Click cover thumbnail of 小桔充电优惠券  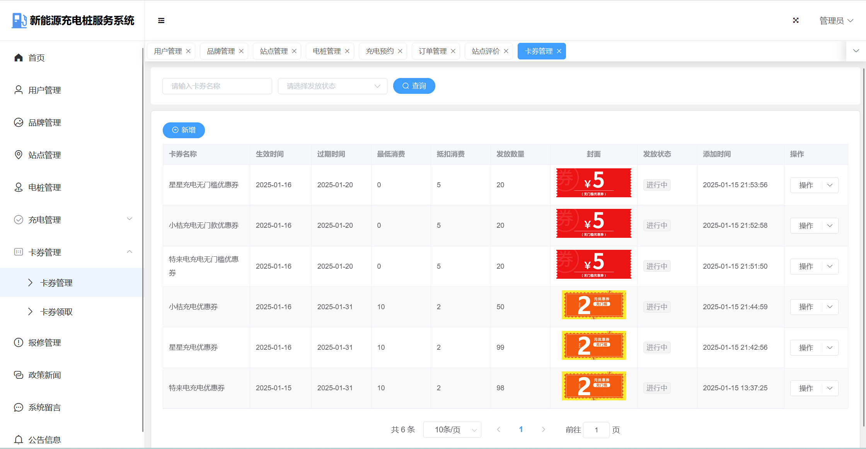pos(593,305)
